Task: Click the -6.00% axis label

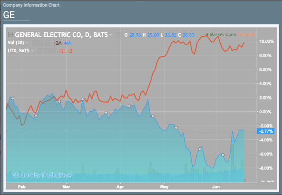Action: click(266, 154)
